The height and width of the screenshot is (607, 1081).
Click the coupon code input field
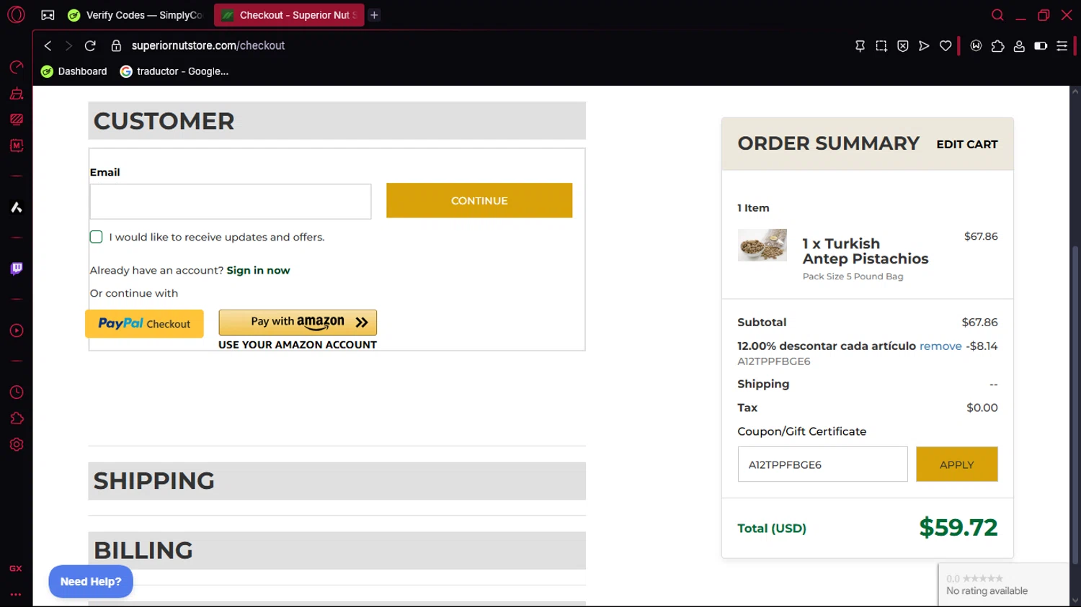(x=822, y=464)
